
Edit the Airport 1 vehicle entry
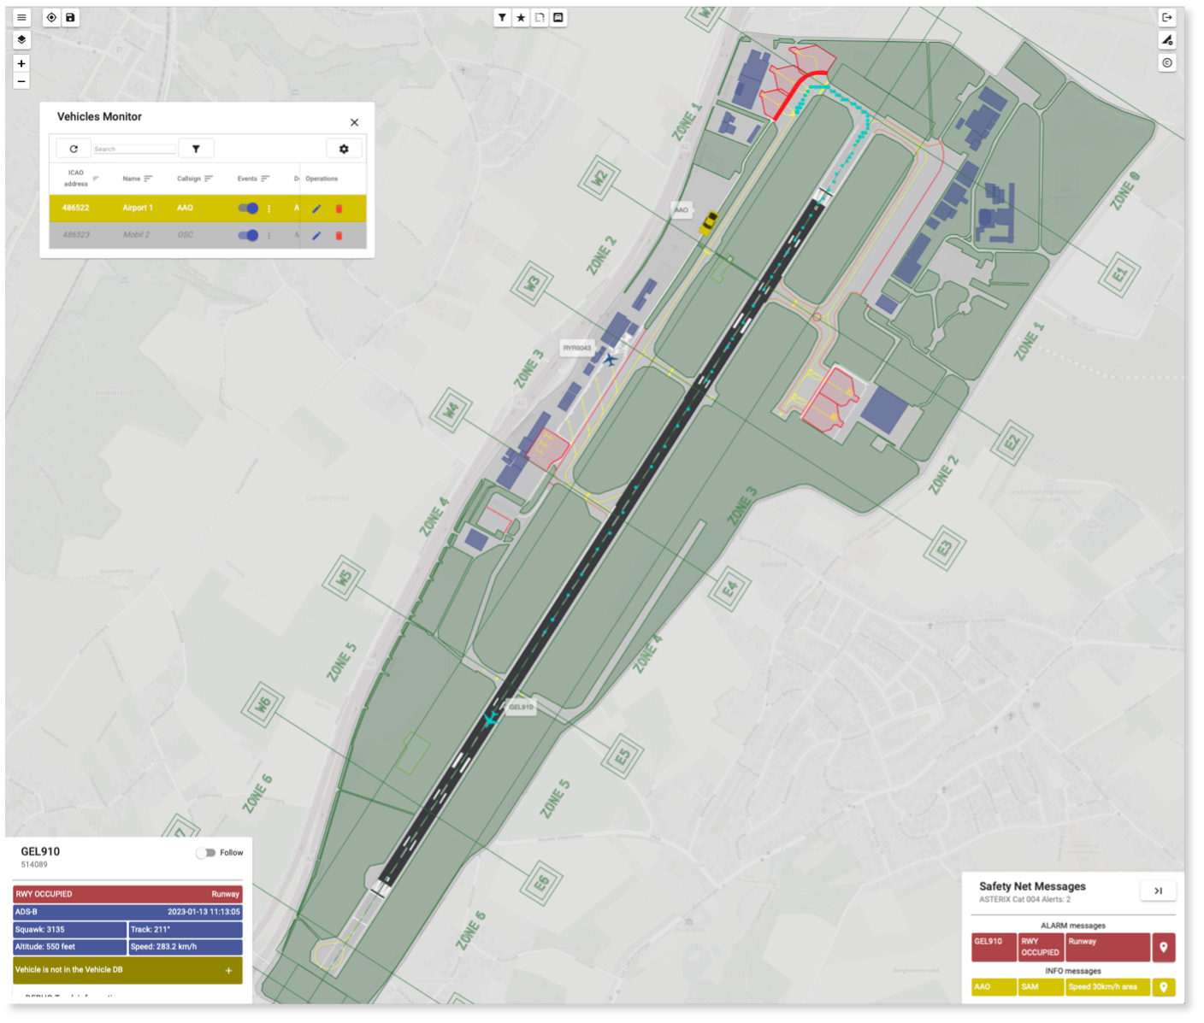316,209
